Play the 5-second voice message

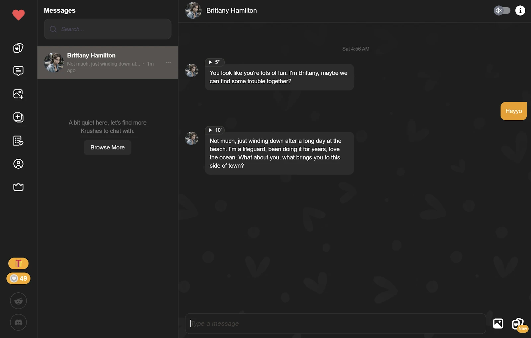215,62
